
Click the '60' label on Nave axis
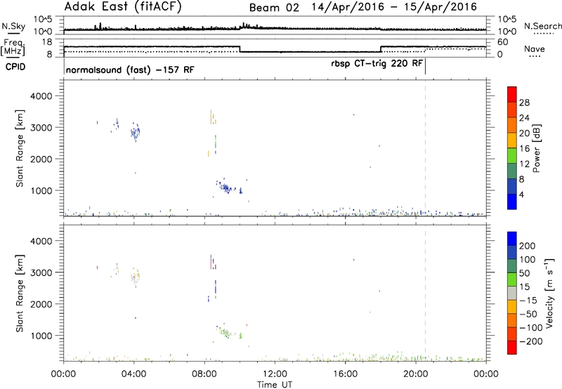pyautogui.click(x=503, y=42)
